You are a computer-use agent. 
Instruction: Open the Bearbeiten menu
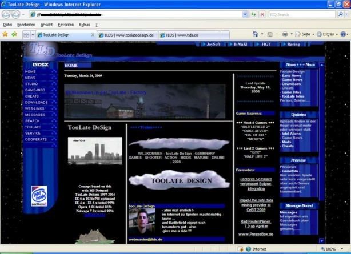point(26,25)
